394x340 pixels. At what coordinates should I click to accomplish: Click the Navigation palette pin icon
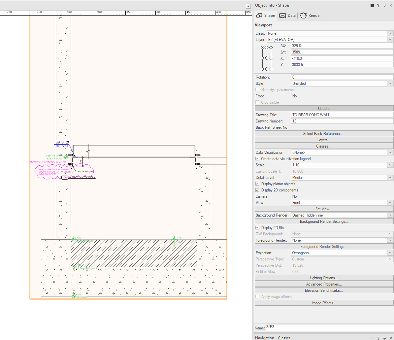384,338
